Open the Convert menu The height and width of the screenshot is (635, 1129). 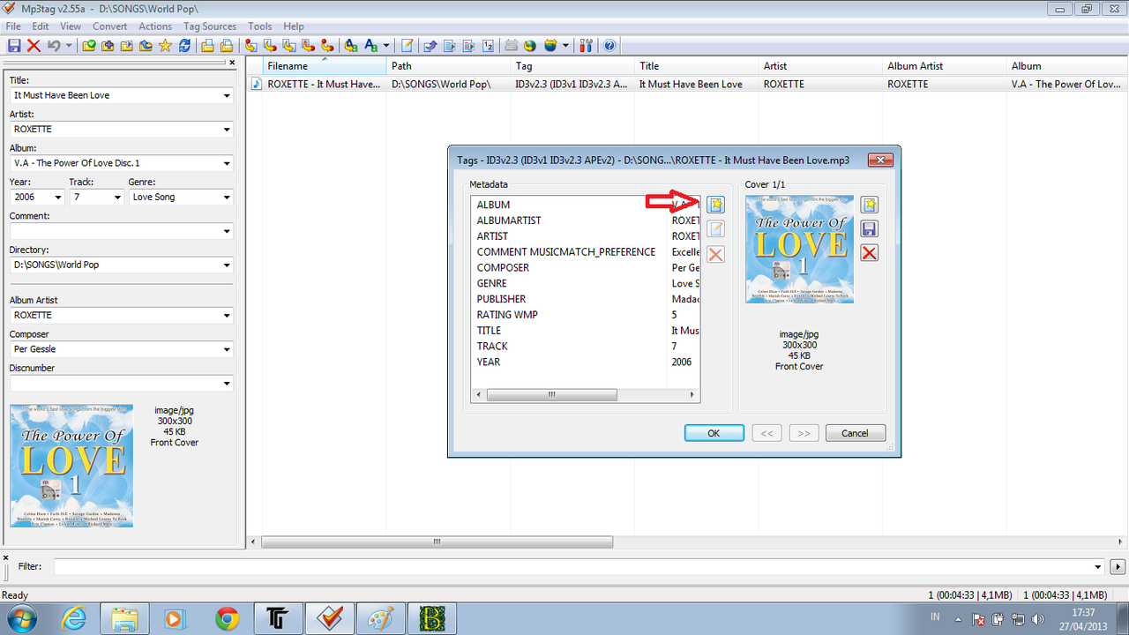click(109, 26)
